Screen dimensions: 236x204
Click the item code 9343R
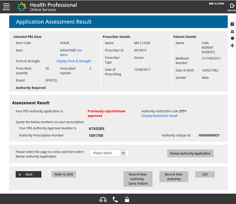pos(65,43)
